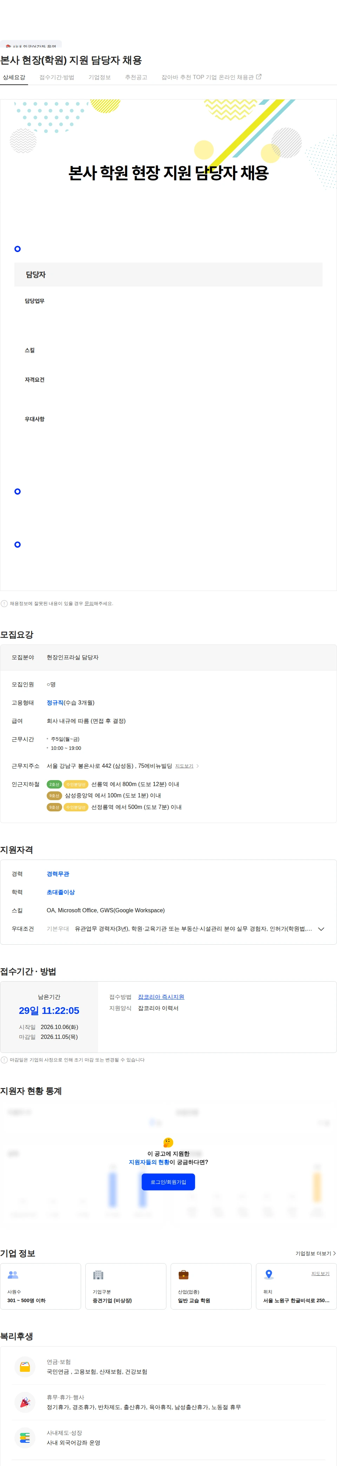The image size is (337, 1466).
Task: Click the 2호선 badge for 선릉역
Action: [54, 784]
